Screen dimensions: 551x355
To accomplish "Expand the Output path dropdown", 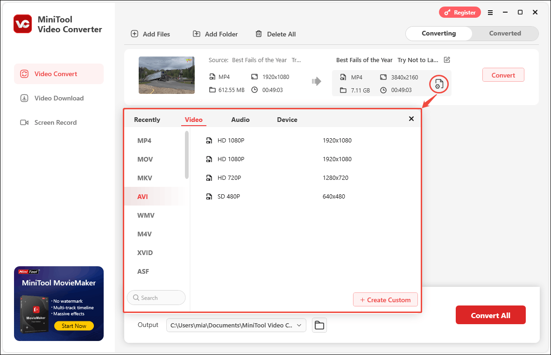I will tap(299, 325).
